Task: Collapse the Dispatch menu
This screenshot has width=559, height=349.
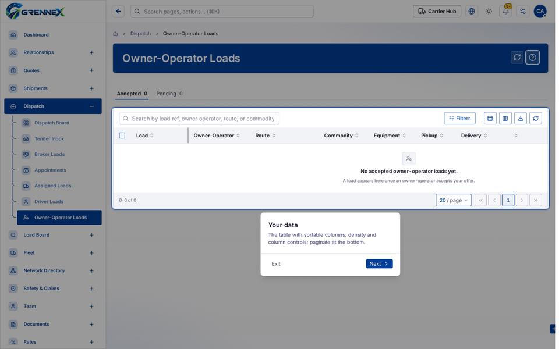Action: pos(91,106)
